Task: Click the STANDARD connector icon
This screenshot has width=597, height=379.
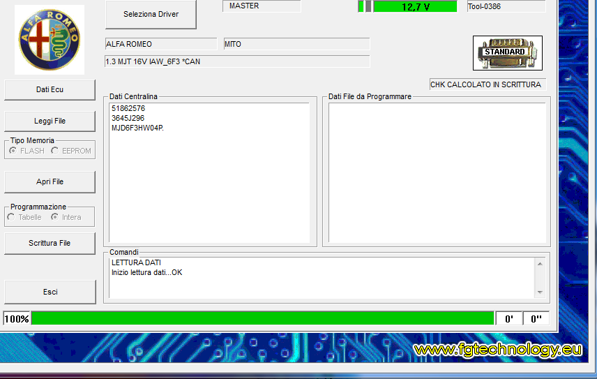Action: pos(508,53)
